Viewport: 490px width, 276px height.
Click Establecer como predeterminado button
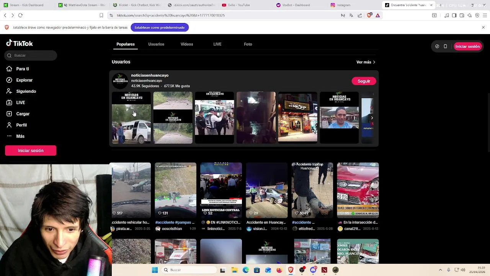(160, 28)
